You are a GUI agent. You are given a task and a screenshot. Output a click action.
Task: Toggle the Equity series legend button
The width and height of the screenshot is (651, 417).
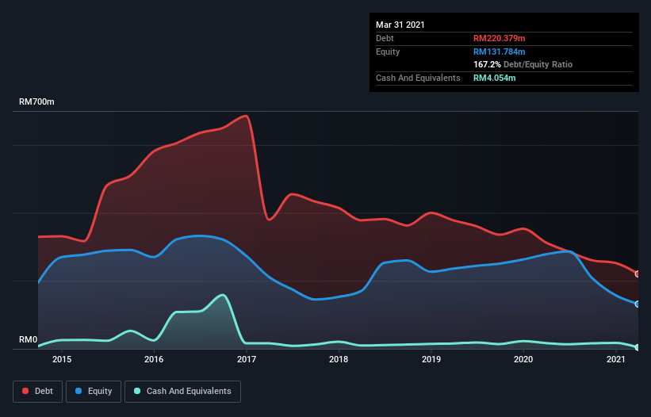[x=94, y=392]
